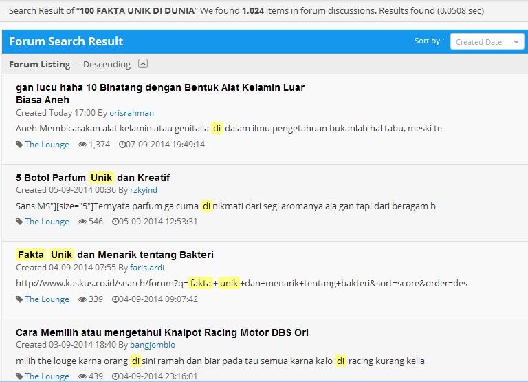Click the views eye icon beside 439

click(82, 376)
